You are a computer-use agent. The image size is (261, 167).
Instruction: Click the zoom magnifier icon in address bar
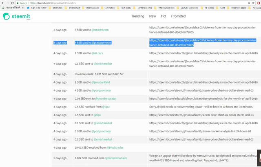pos(249,3)
